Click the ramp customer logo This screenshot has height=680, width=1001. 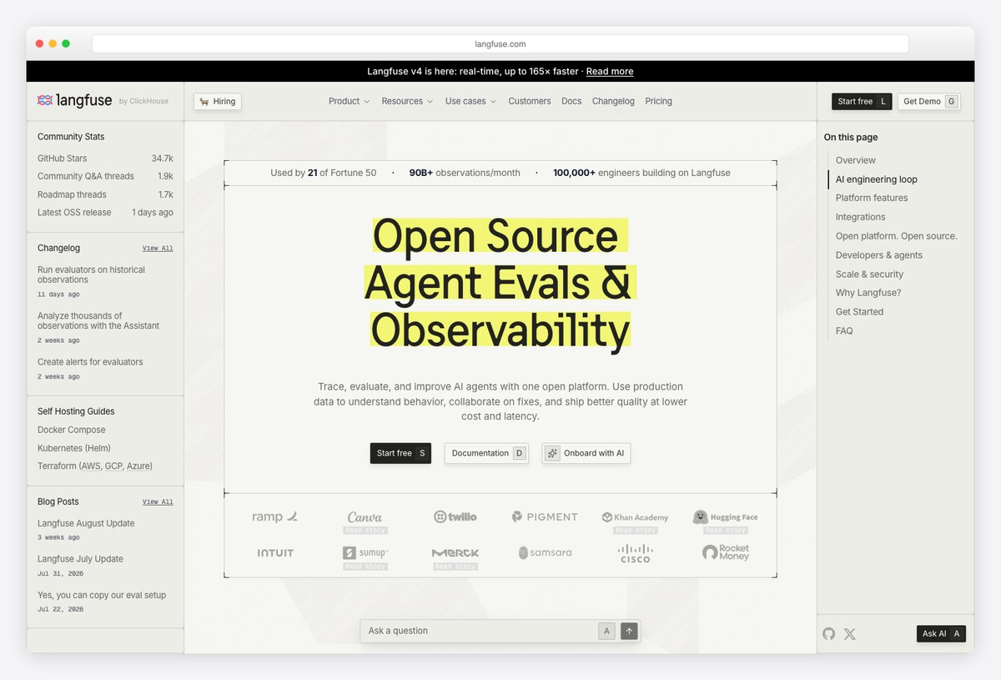point(274,517)
